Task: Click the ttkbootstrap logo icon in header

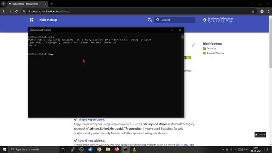Action: pyautogui.click(x=31, y=20)
